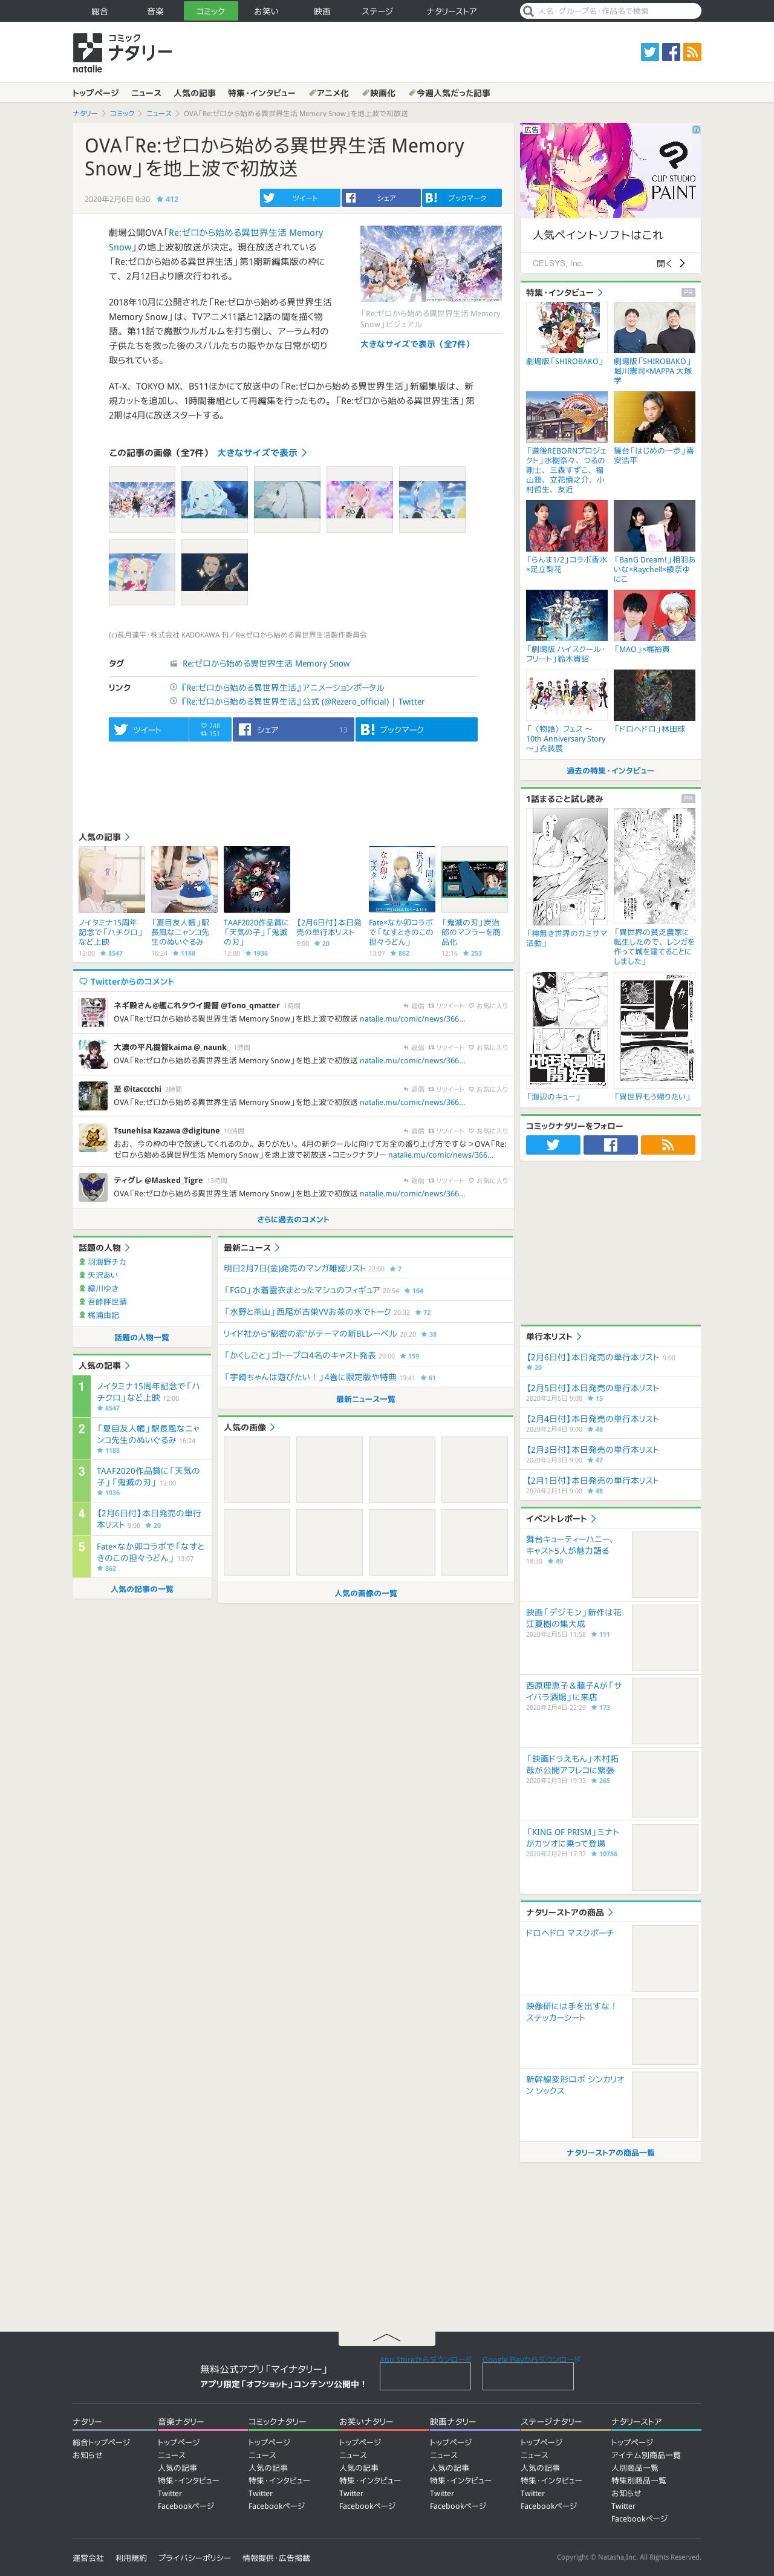This screenshot has height=2576, width=774.
Task: Open the pink-haired Ram gallery thumbnail
Action: pyautogui.click(x=359, y=499)
